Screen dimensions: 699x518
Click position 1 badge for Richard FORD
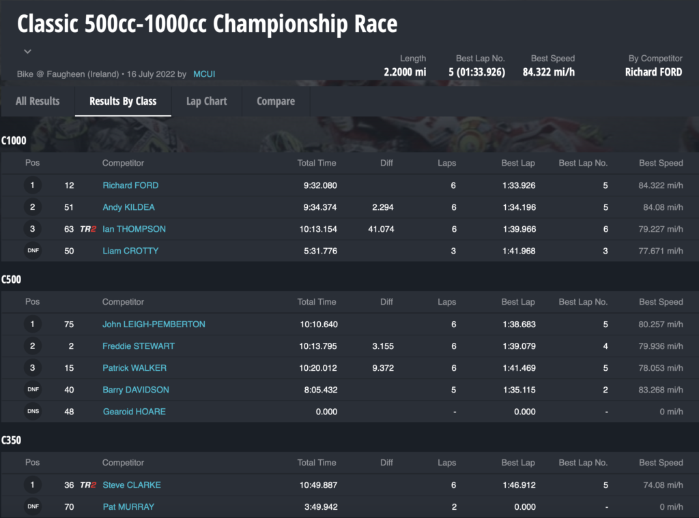click(33, 185)
